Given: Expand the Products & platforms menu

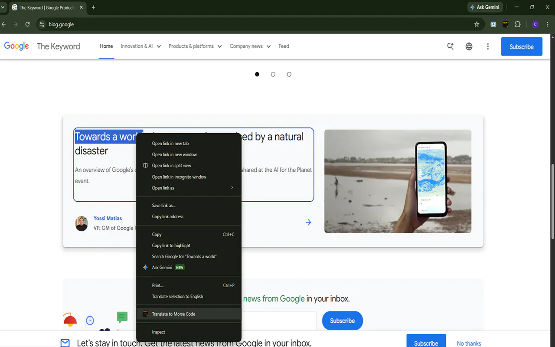Looking at the screenshot, I should pos(195,46).
